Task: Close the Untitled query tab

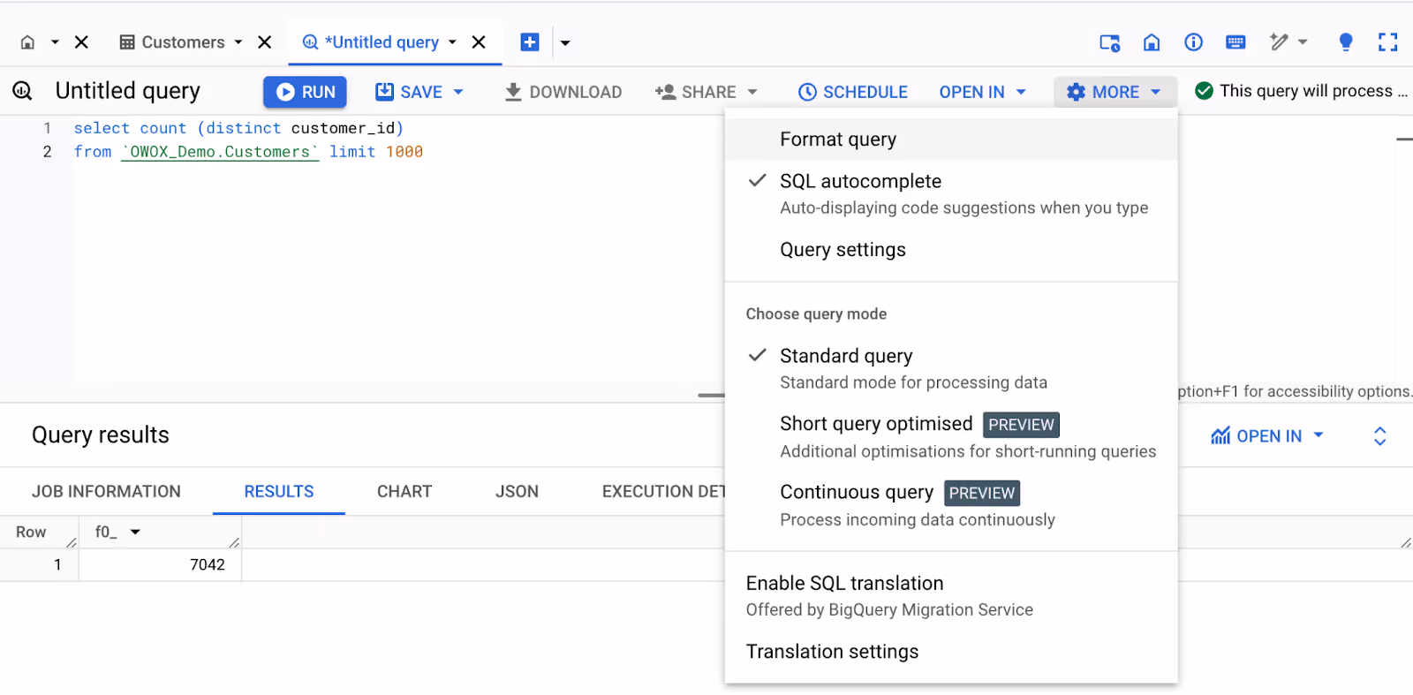Action: pyautogui.click(x=479, y=42)
